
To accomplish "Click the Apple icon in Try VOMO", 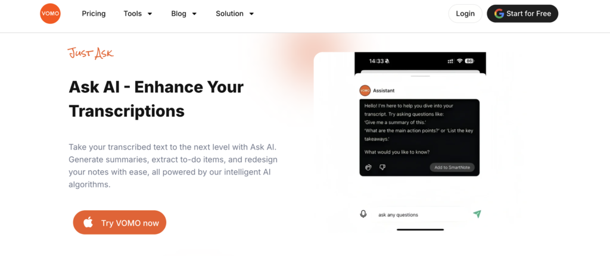I will tap(88, 223).
